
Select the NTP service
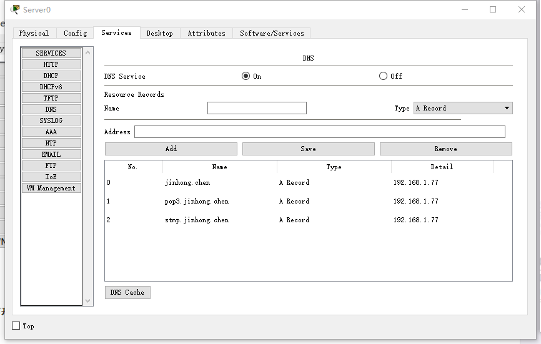[x=51, y=143]
